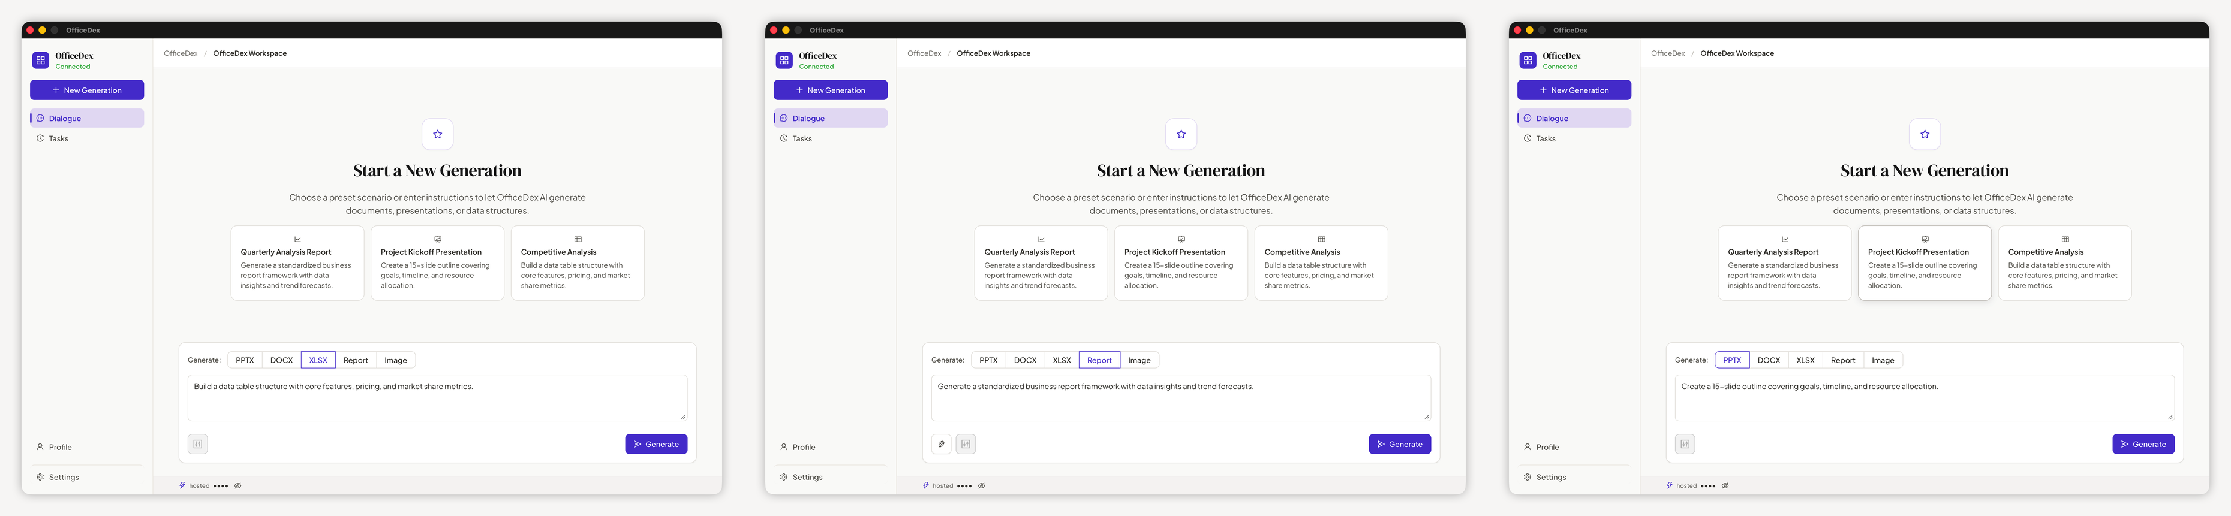
Task: Attach a file with the paperclip icon
Action: [x=942, y=444]
